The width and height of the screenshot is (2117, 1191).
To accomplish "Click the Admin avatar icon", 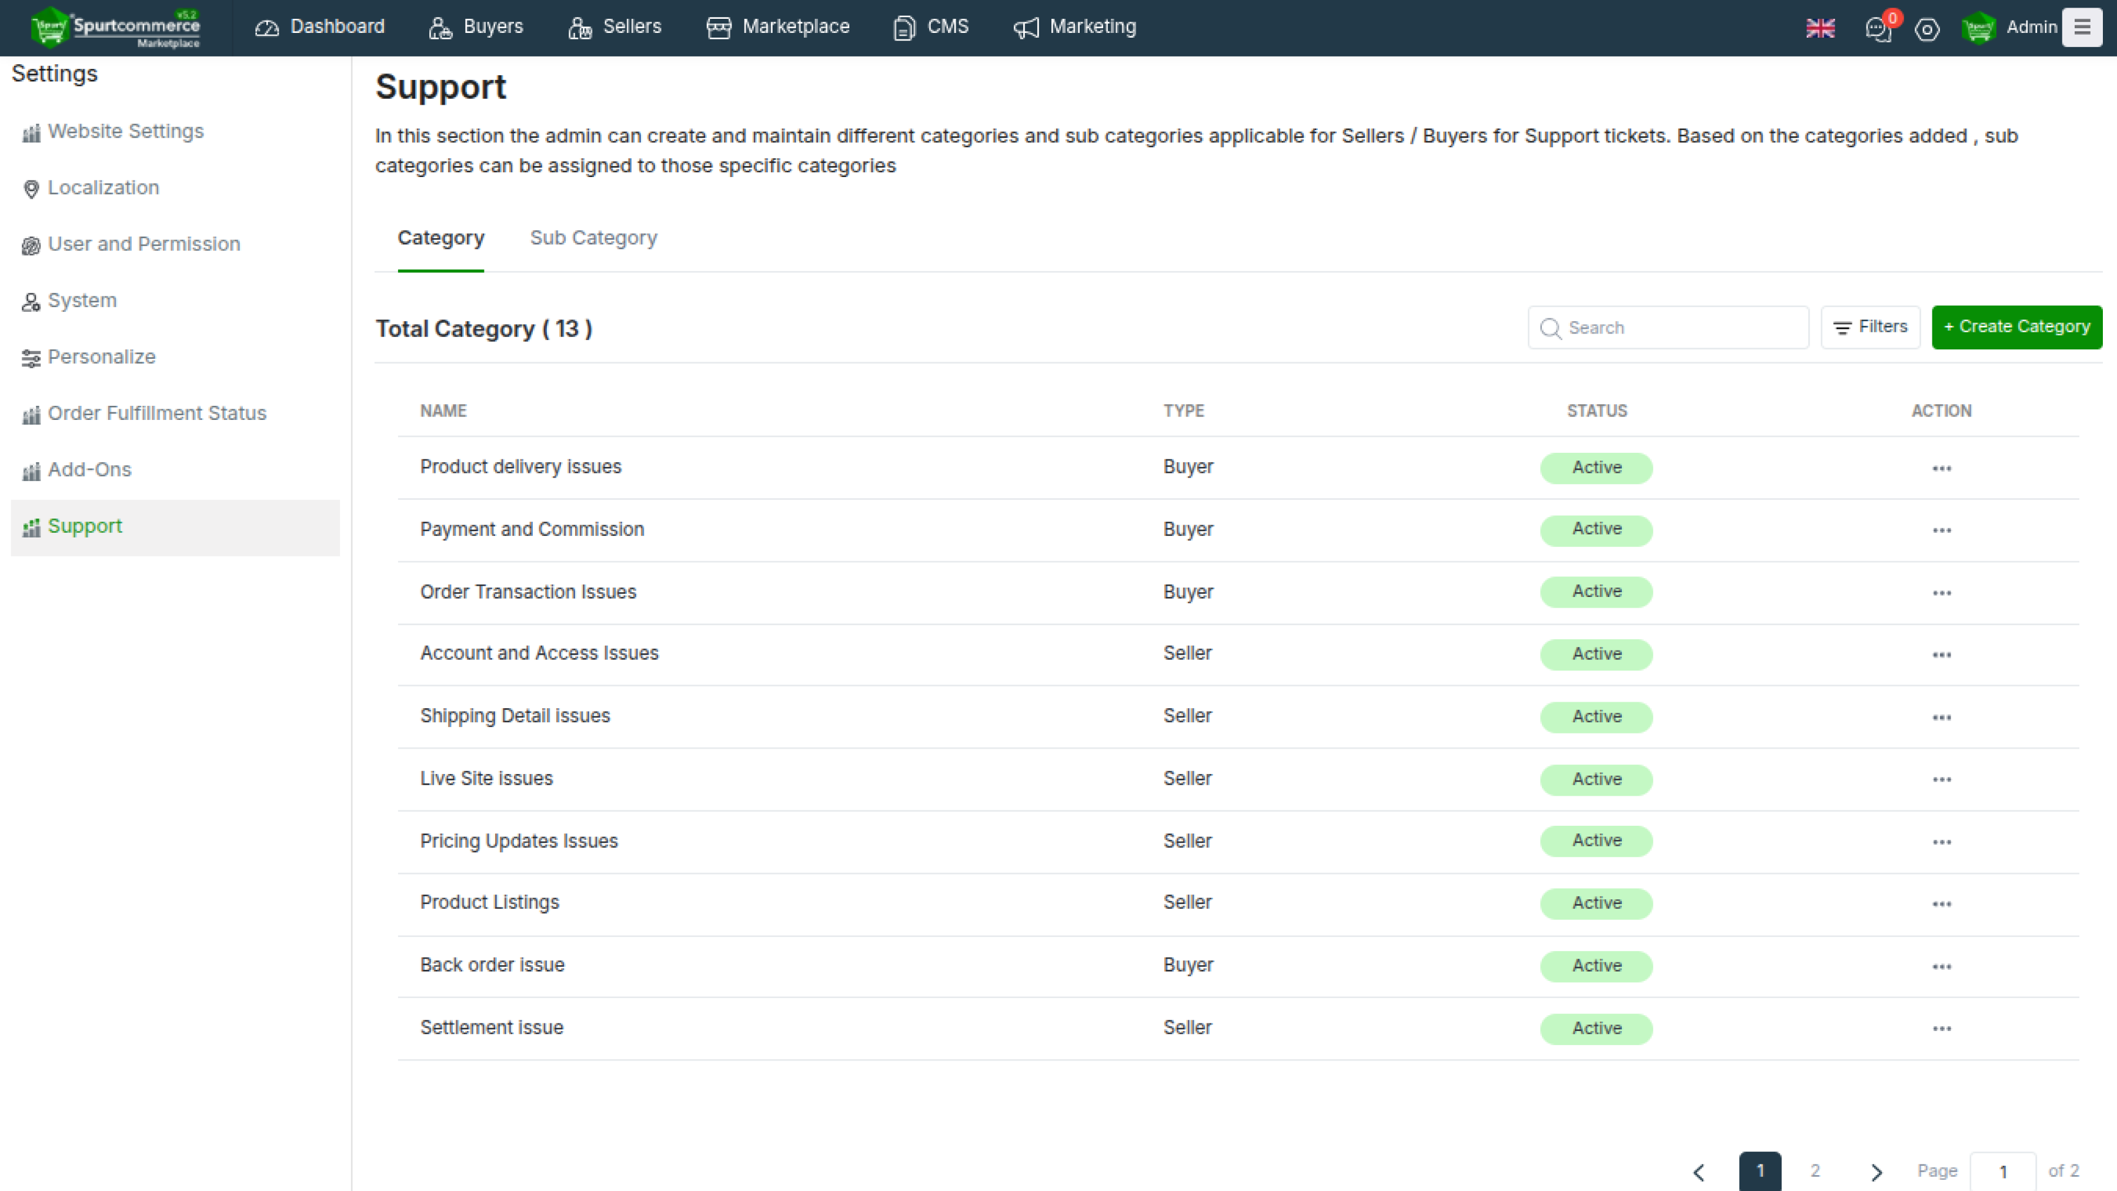I will 1978,28.
